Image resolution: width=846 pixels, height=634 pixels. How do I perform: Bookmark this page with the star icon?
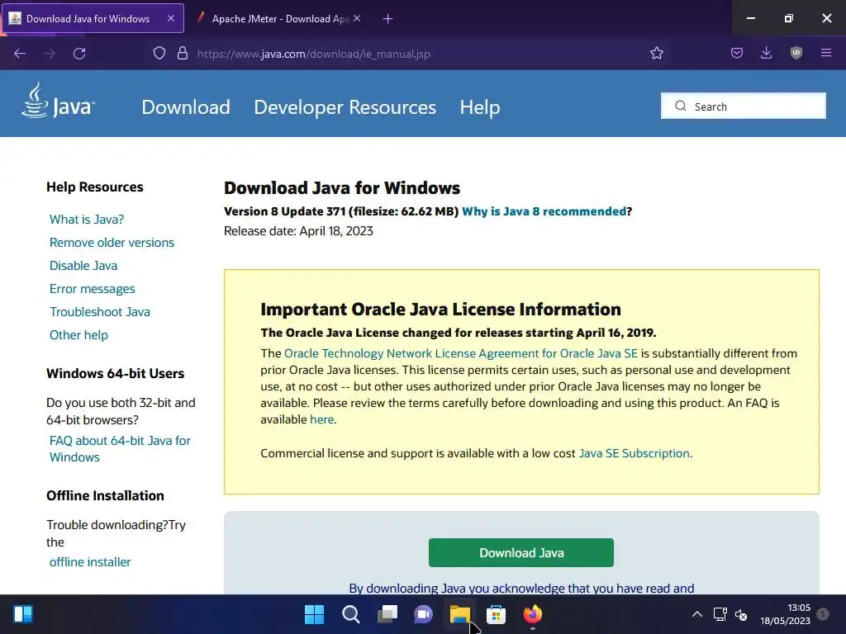(657, 54)
